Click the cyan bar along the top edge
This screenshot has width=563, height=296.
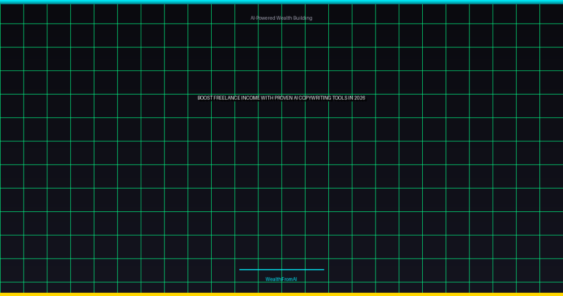(281, 2)
